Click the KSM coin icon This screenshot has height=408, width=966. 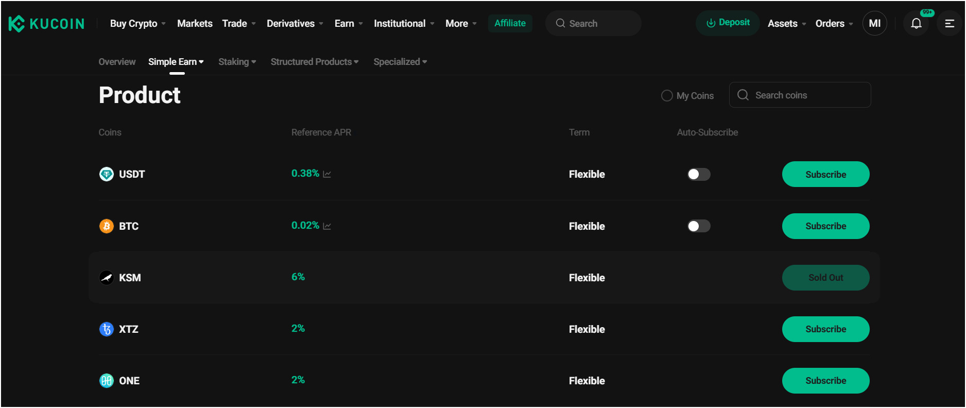[x=107, y=278]
